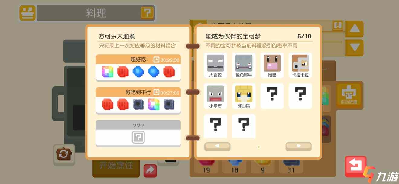Viewport: 399px width, 184px height.
Task: Select the 小拳石 Pokémon icon
Action: pyautogui.click(x=215, y=96)
